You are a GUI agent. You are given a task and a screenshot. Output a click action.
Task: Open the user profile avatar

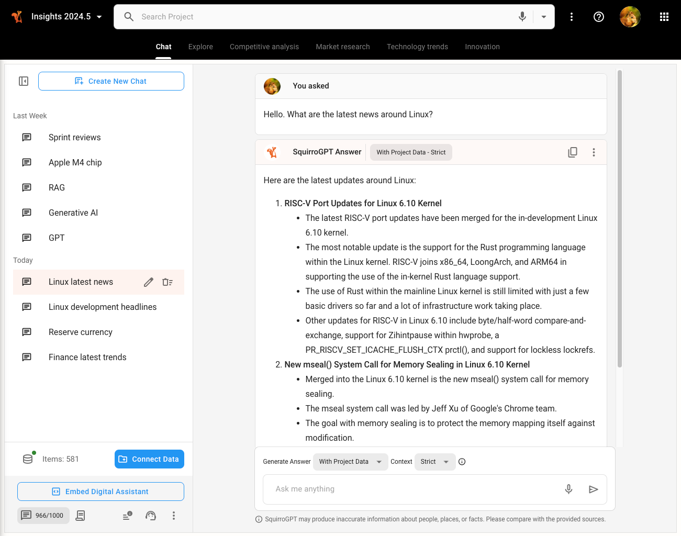click(x=630, y=17)
